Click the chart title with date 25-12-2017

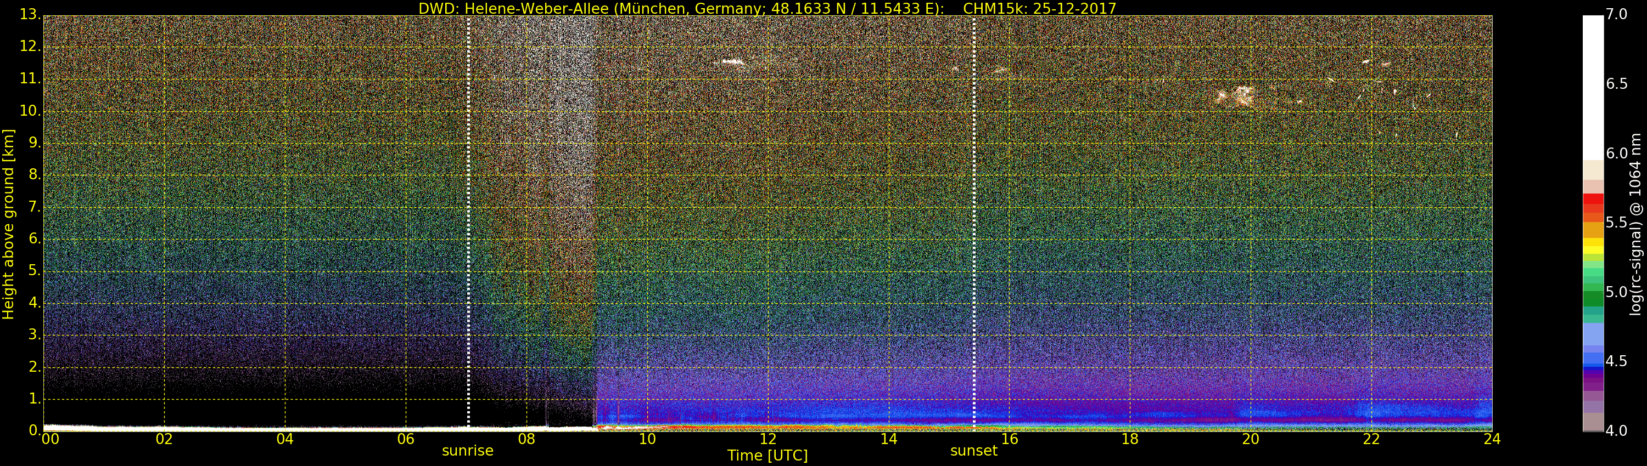tap(768, 8)
